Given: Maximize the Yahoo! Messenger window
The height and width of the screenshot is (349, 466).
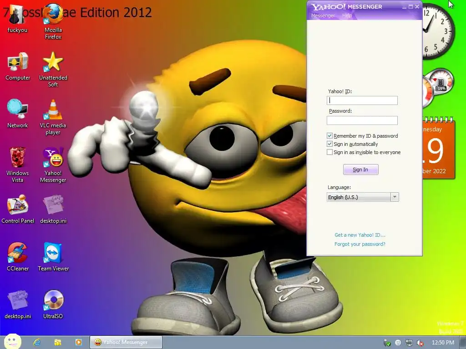Looking at the screenshot, I should [x=411, y=6].
